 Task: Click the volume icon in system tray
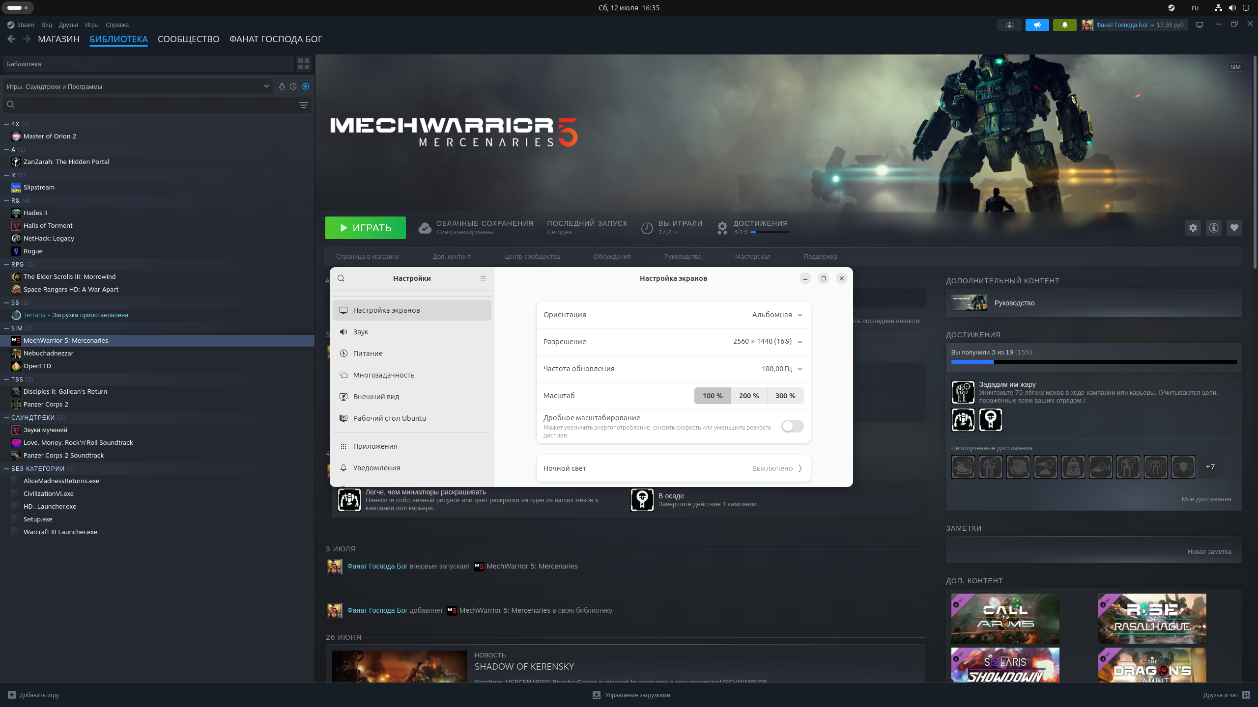pos(1232,8)
